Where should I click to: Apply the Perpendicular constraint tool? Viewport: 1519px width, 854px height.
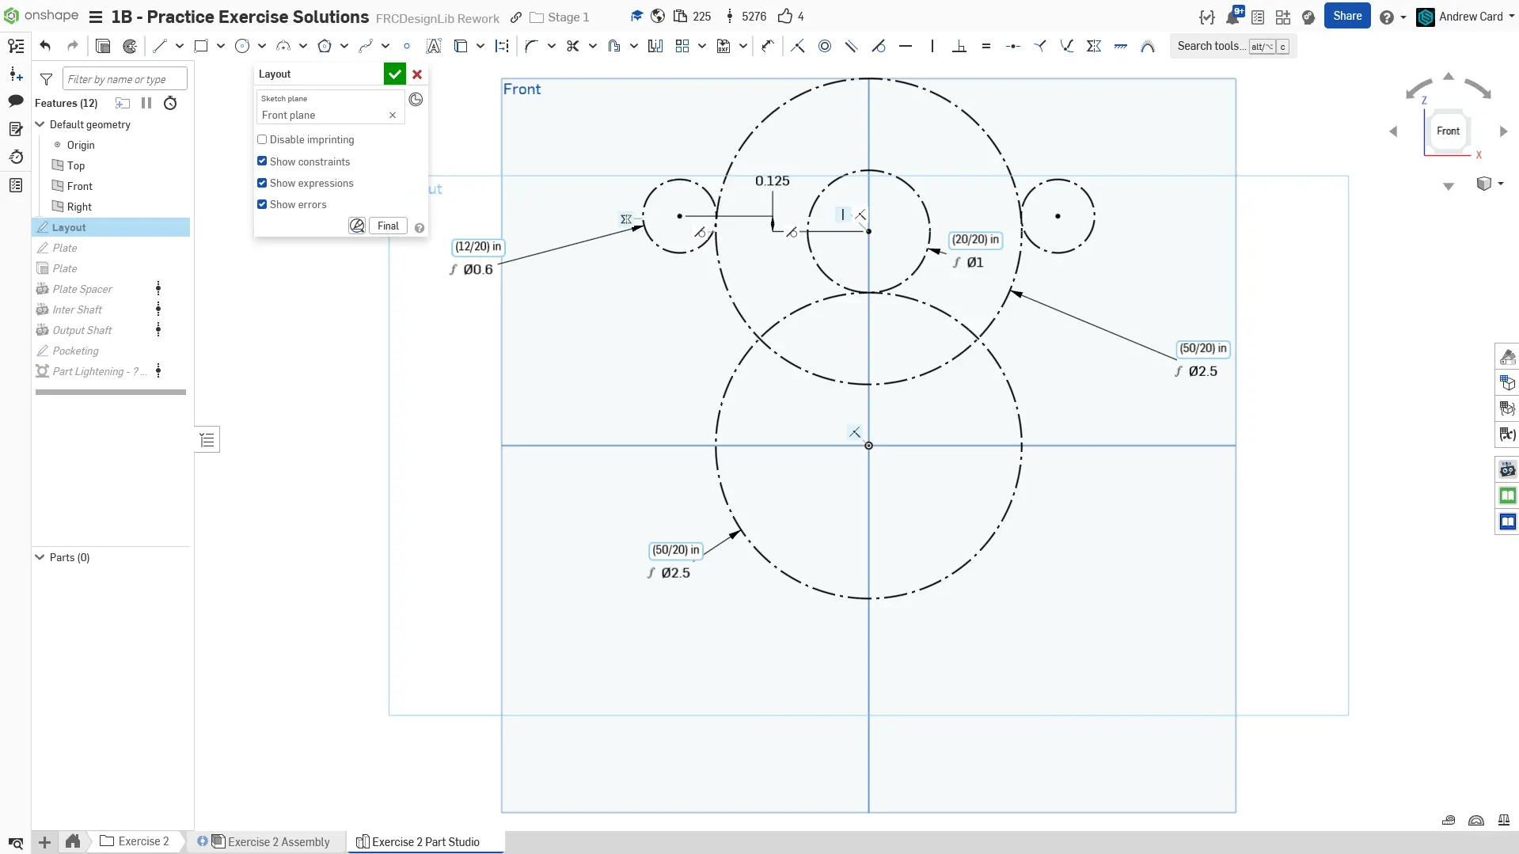(x=959, y=46)
